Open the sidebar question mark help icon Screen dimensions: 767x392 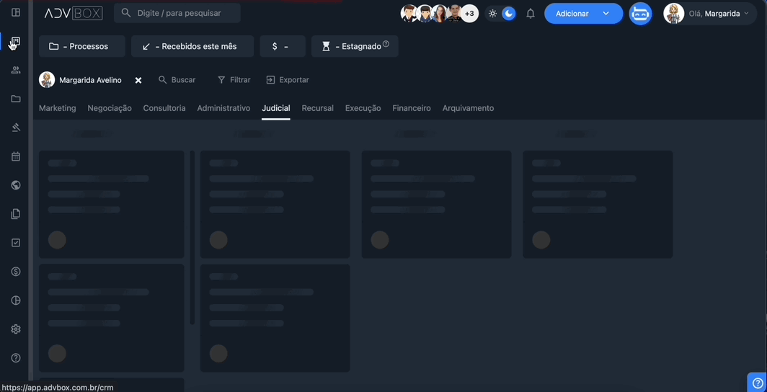(x=16, y=358)
